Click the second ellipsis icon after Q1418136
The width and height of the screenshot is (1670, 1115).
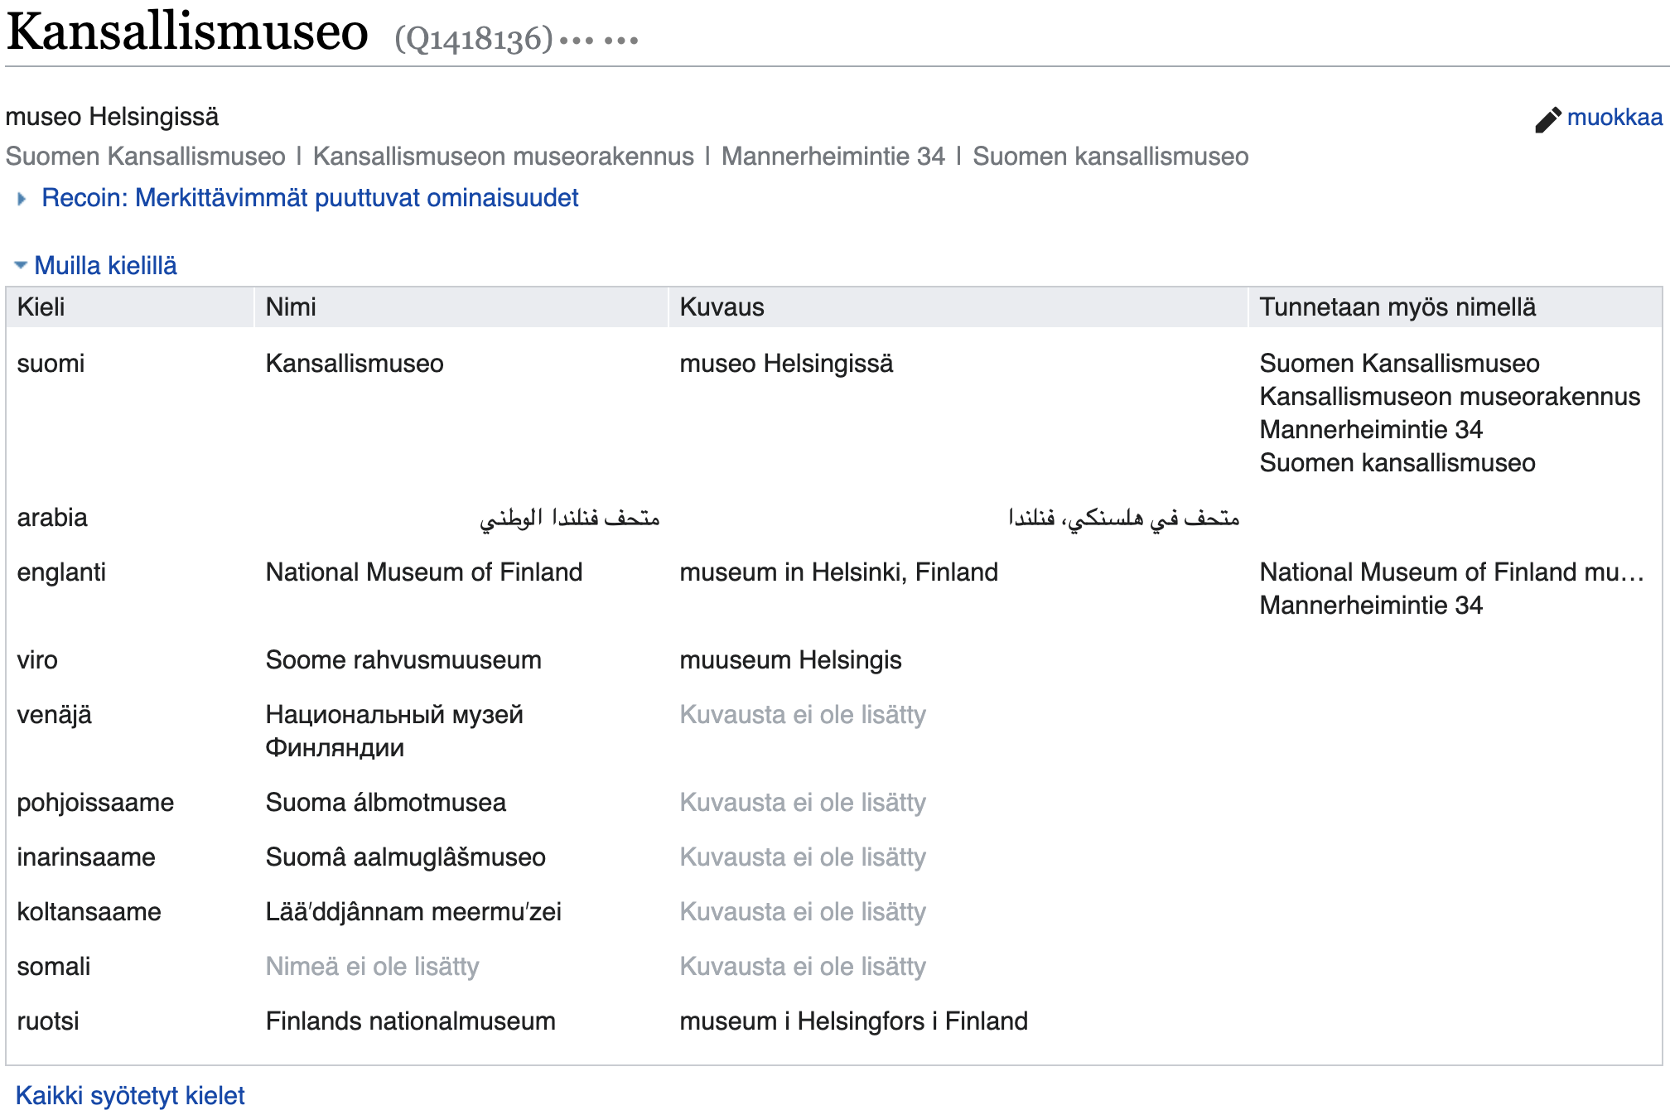(x=621, y=41)
